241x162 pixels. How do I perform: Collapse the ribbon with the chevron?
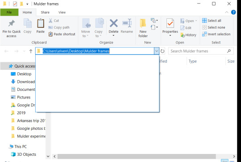click(x=227, y=12)
